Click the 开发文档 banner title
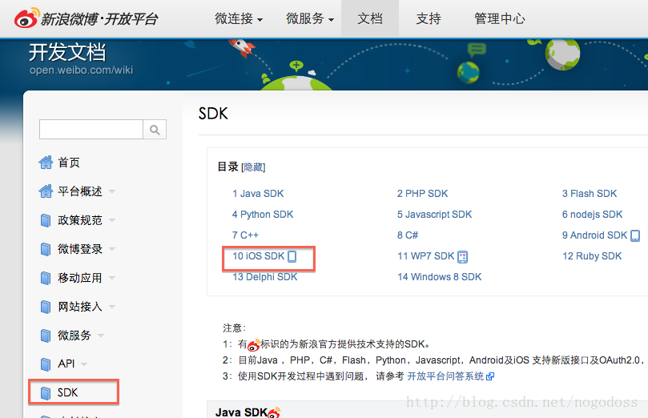Viewport: 648px width, 418px height. tap(67, 53)
